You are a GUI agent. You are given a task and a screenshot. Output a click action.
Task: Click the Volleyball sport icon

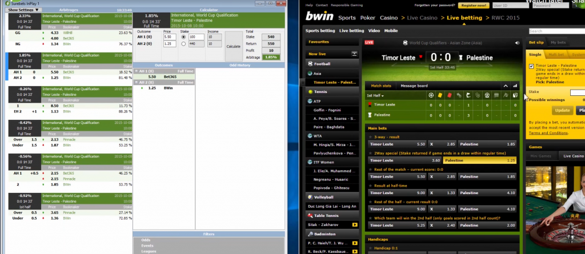pos(310,197)
